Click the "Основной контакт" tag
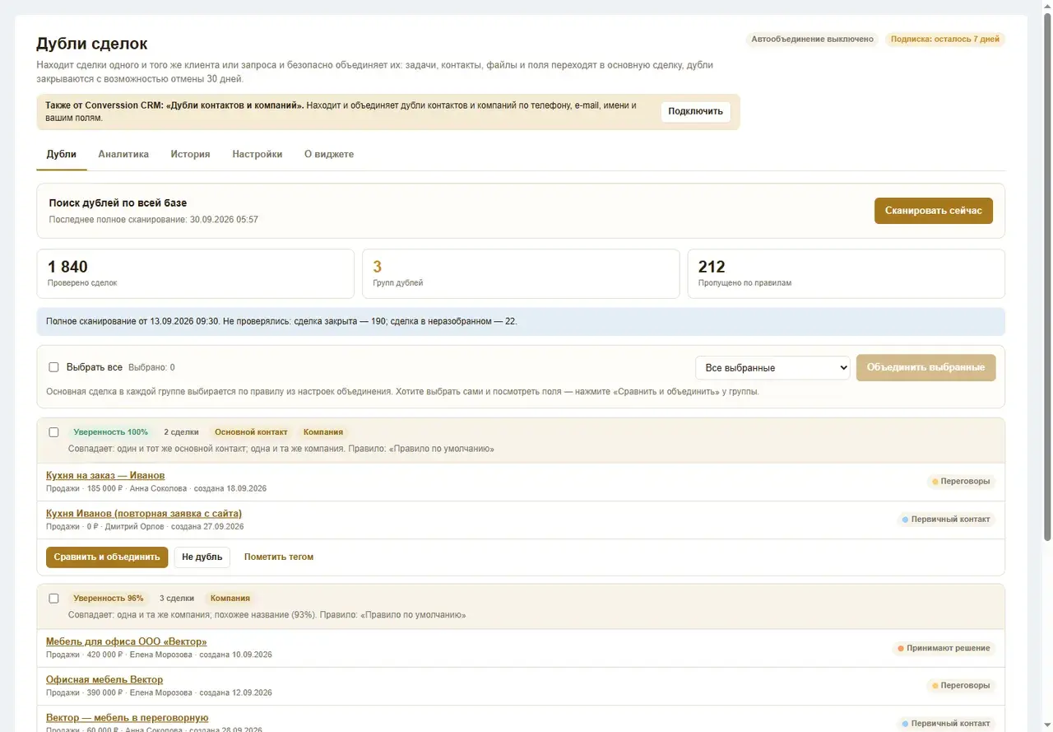 point(251,432)
